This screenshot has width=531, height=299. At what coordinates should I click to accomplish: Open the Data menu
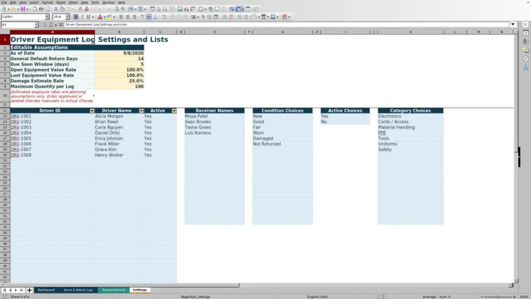click(x=85, y=3)
